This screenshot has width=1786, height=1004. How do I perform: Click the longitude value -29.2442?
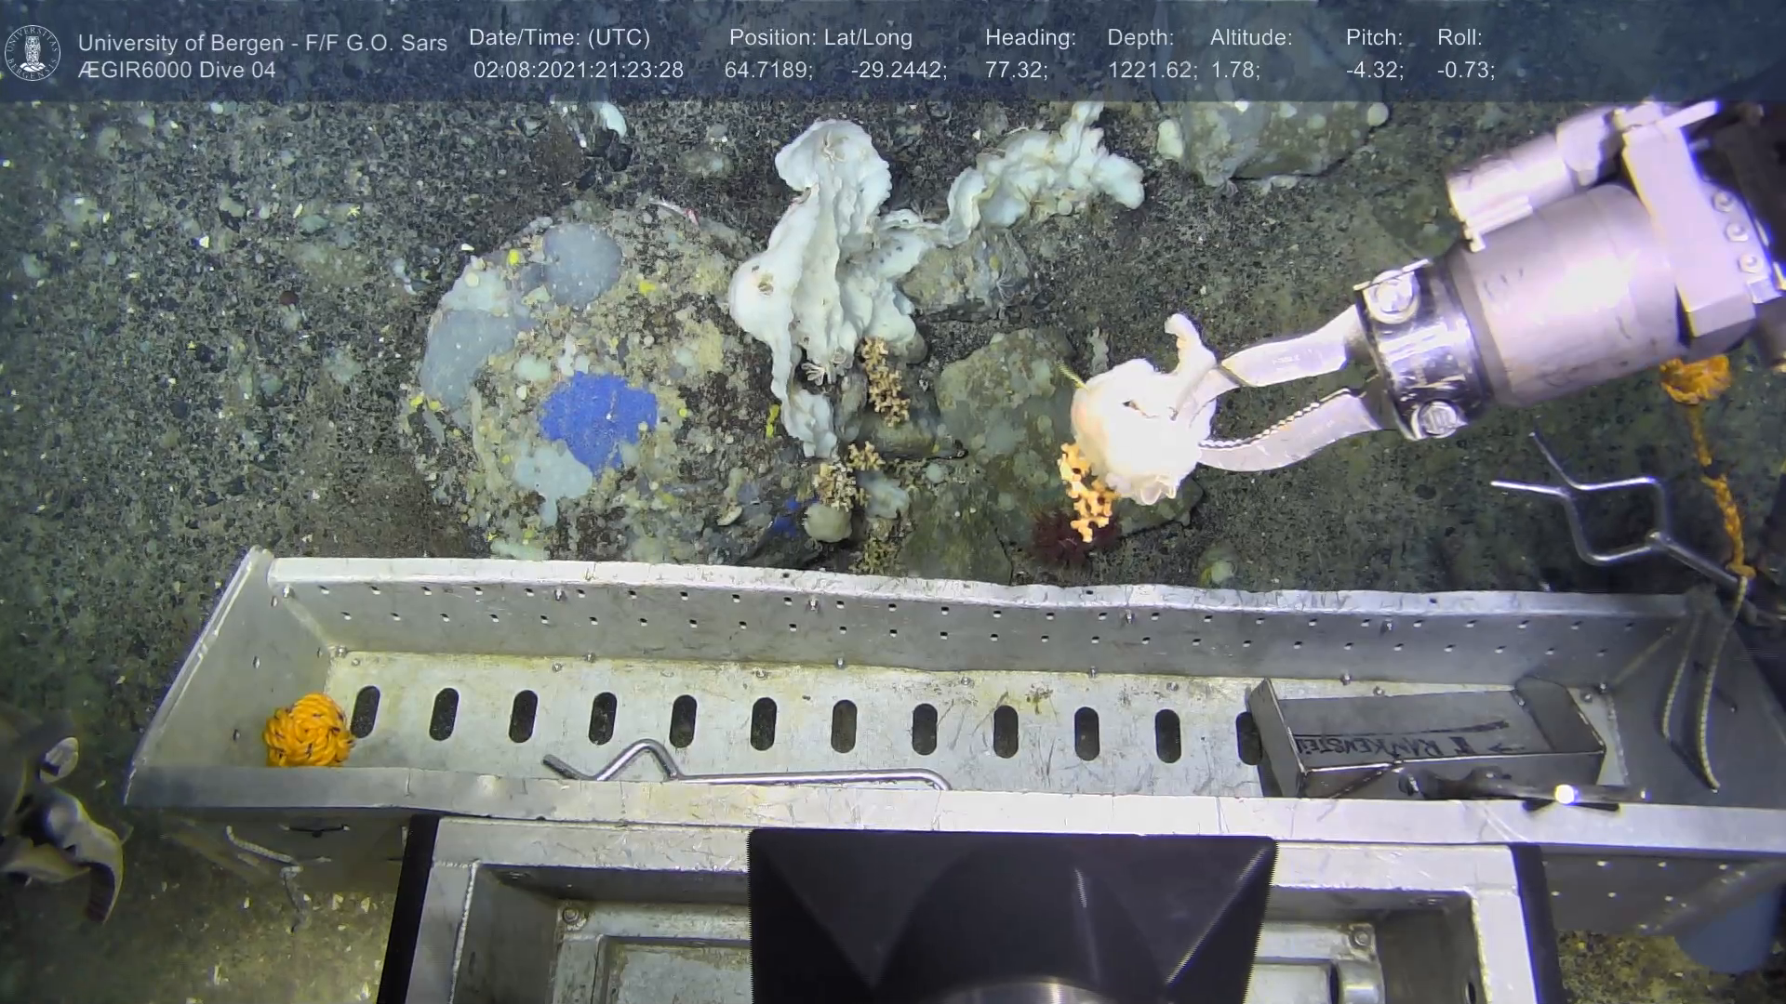898,71
